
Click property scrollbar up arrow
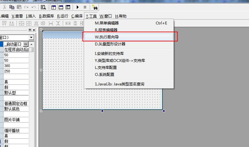[x=31, y=44]
